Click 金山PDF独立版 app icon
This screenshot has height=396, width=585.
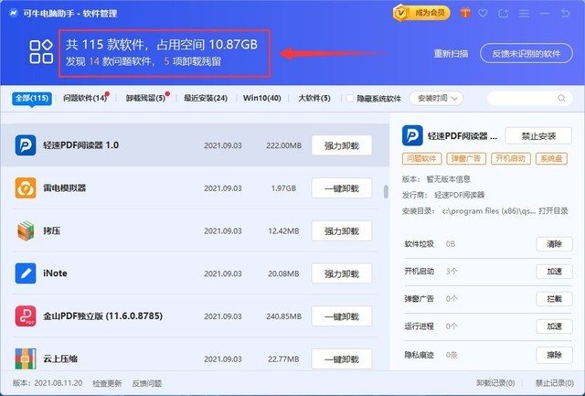click(x=26, y=316)
